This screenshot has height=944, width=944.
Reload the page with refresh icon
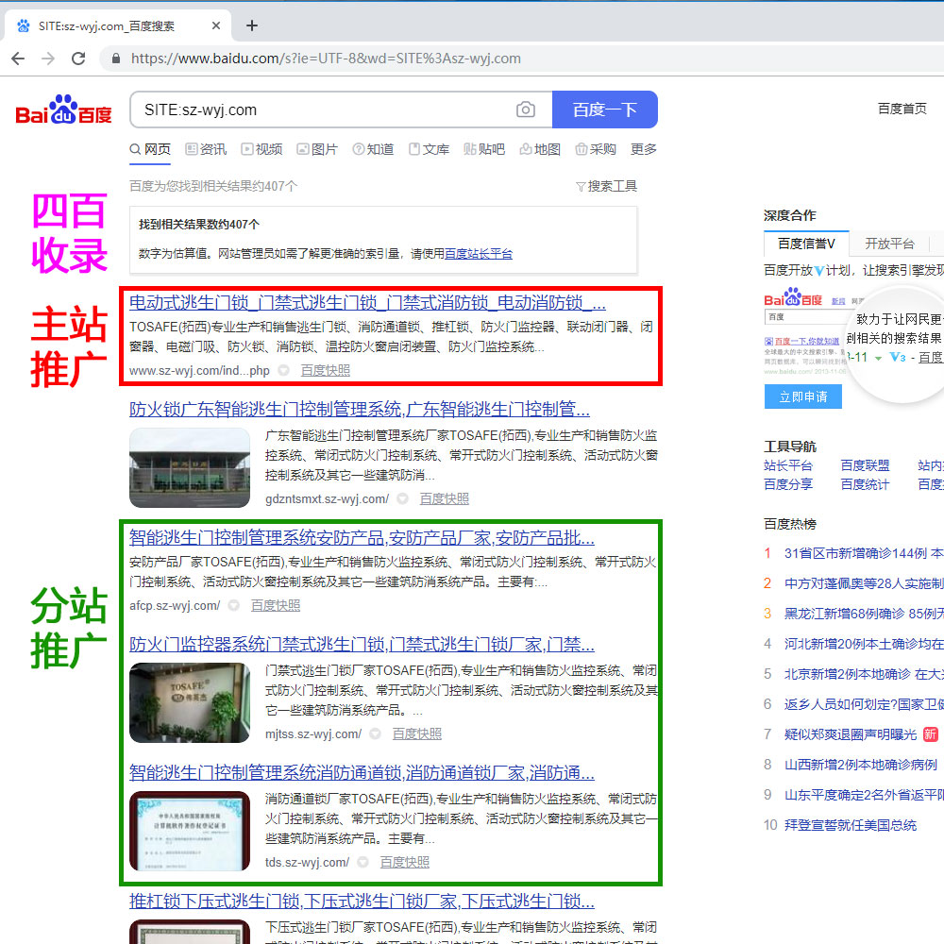pos(78,59)
